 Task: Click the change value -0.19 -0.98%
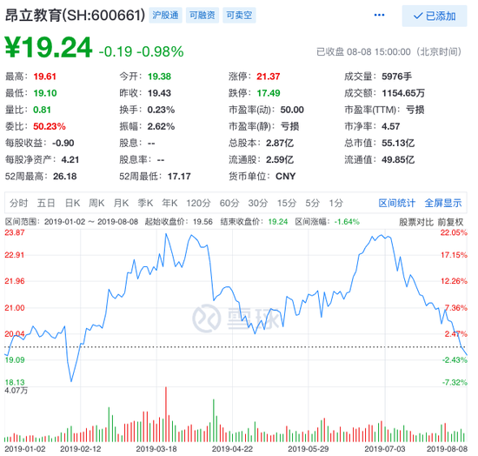tap(141, 51)
